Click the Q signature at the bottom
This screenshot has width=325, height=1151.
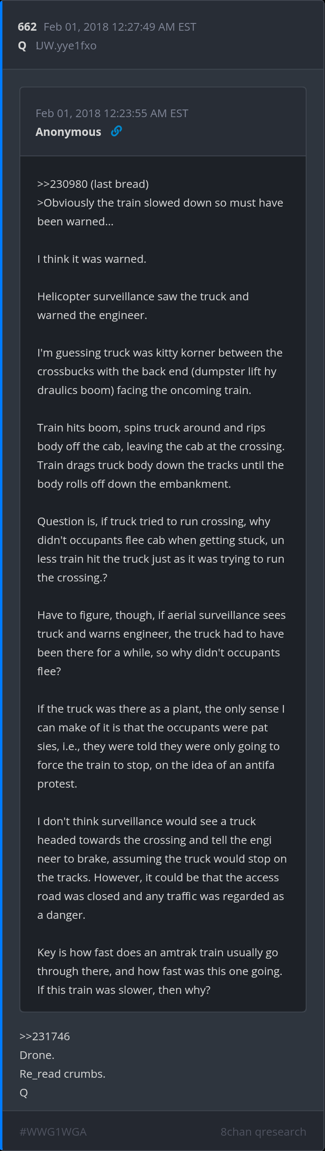[24, 1093]
